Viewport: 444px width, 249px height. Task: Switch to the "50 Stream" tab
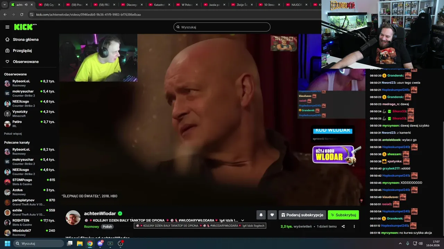pos(270,5)
